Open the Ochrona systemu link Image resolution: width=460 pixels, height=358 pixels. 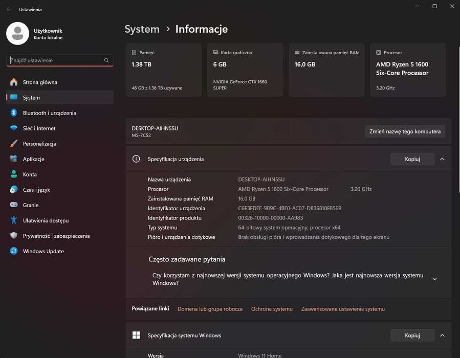click(x=272, y=309)
